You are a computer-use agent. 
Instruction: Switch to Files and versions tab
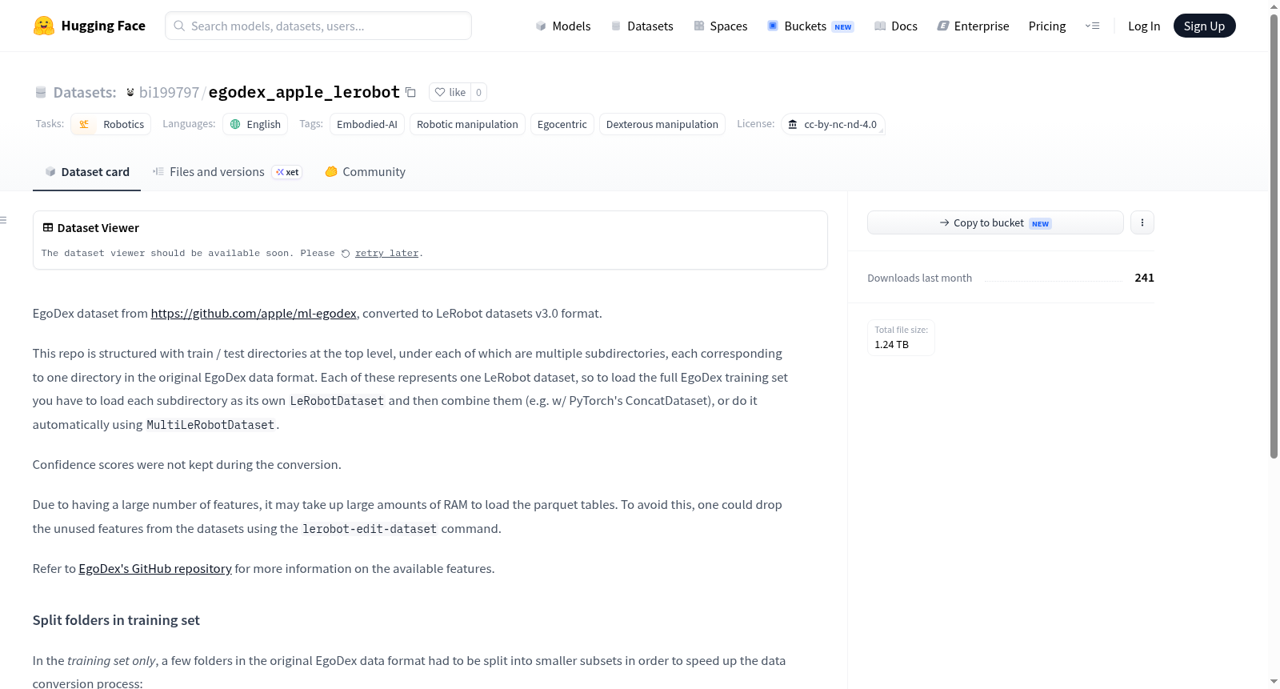coord(226,172)
